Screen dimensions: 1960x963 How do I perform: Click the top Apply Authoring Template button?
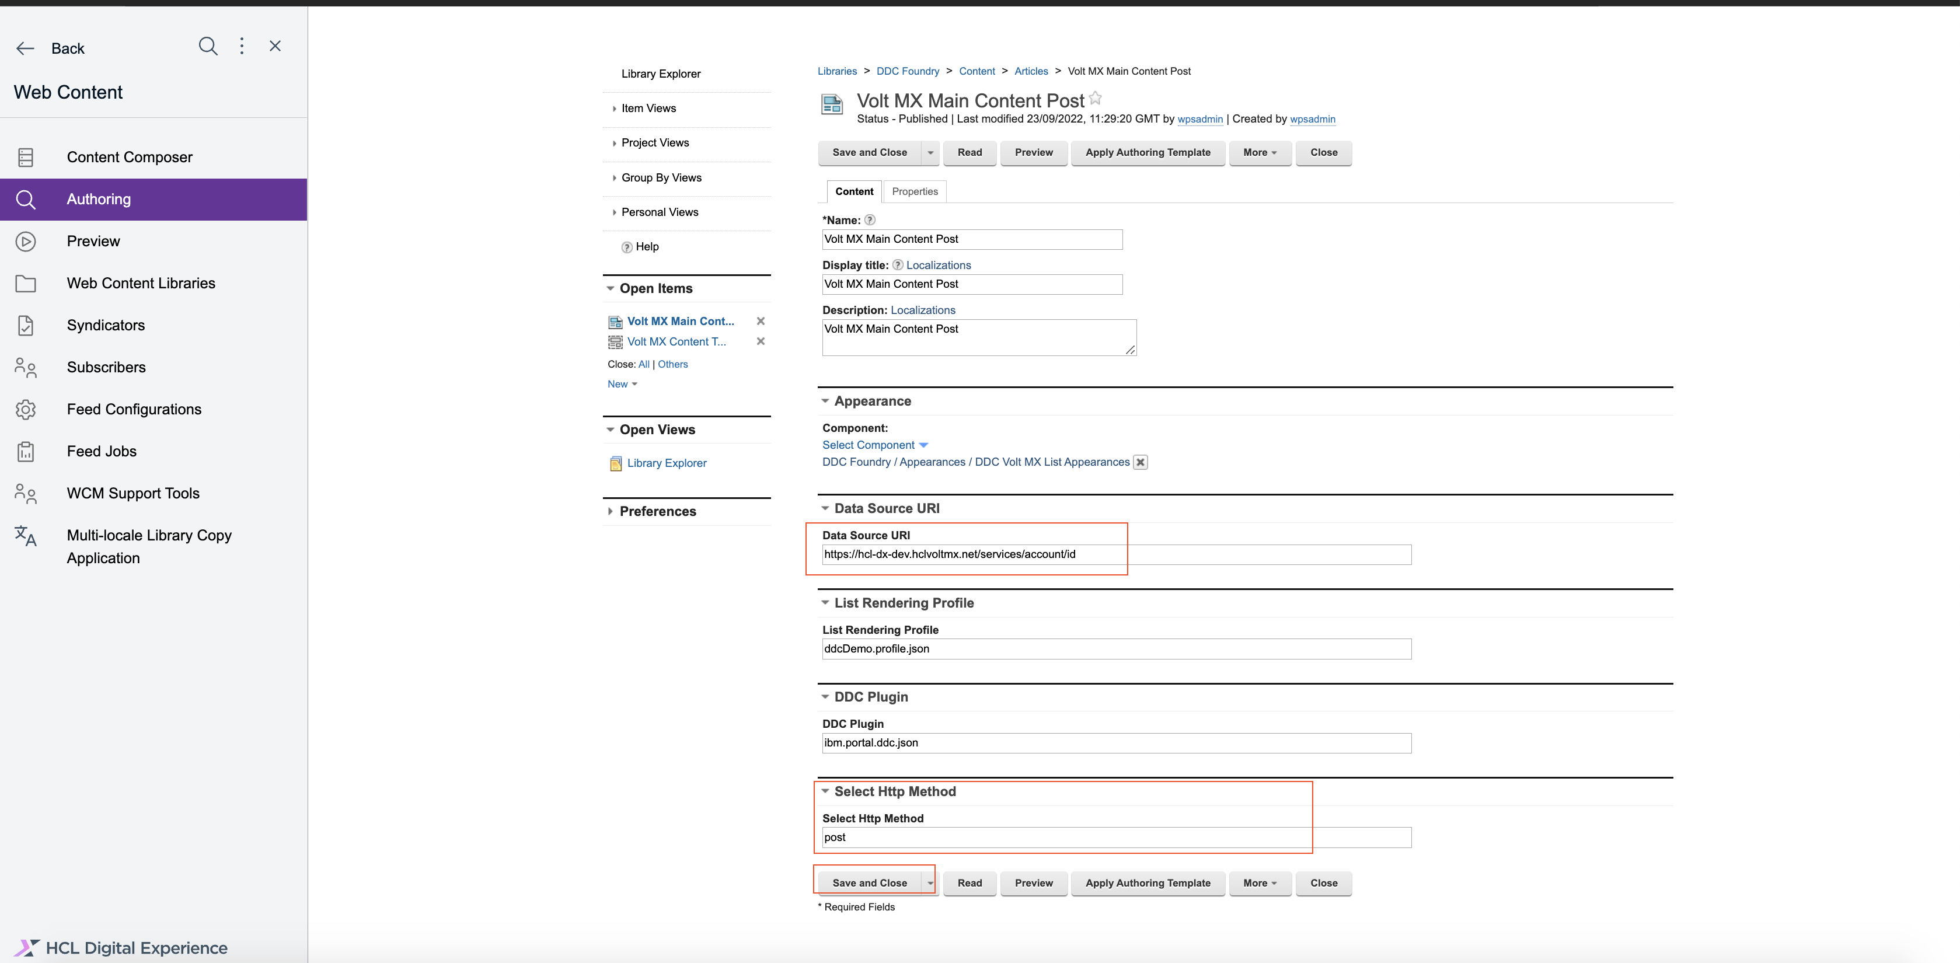1148,153
